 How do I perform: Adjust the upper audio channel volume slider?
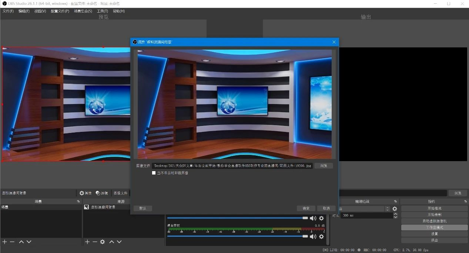click(x=238, y=218)
